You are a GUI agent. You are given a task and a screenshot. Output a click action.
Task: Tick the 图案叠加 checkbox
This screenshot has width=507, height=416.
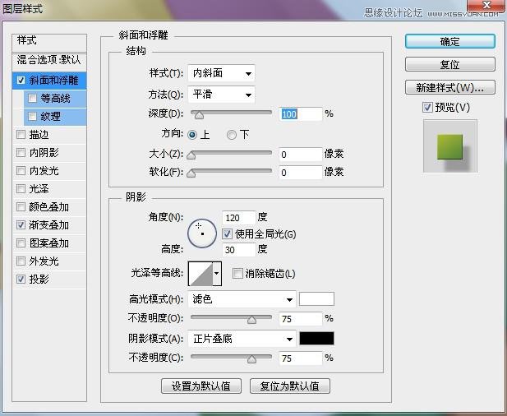pyautogui.click(x=21, y=243)
